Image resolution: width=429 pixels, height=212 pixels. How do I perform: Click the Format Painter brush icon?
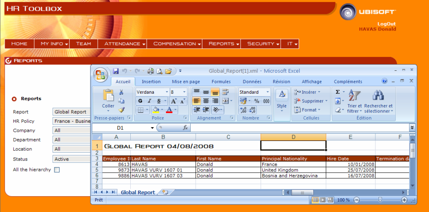pyautogui.click(x=121, y=110)
